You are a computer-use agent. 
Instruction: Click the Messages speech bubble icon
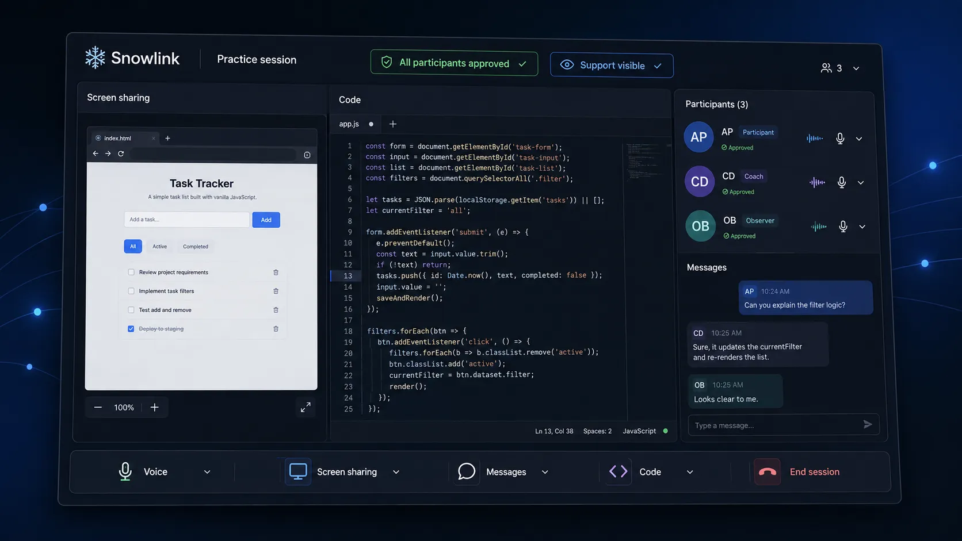click(467, 471)
